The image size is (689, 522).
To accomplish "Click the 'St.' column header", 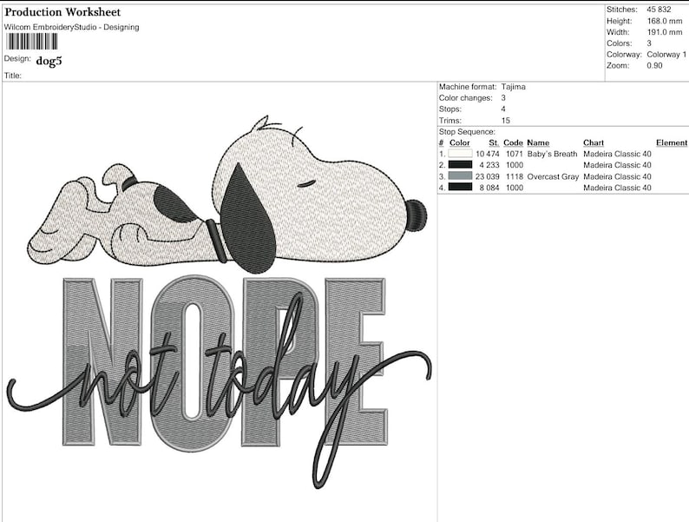I will 494,143.
